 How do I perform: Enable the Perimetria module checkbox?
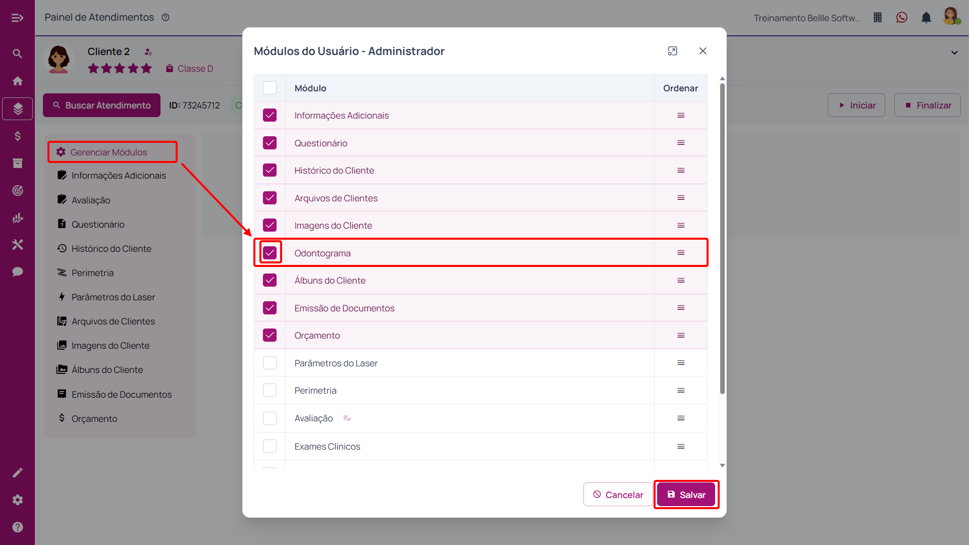[x=270, y=391]
